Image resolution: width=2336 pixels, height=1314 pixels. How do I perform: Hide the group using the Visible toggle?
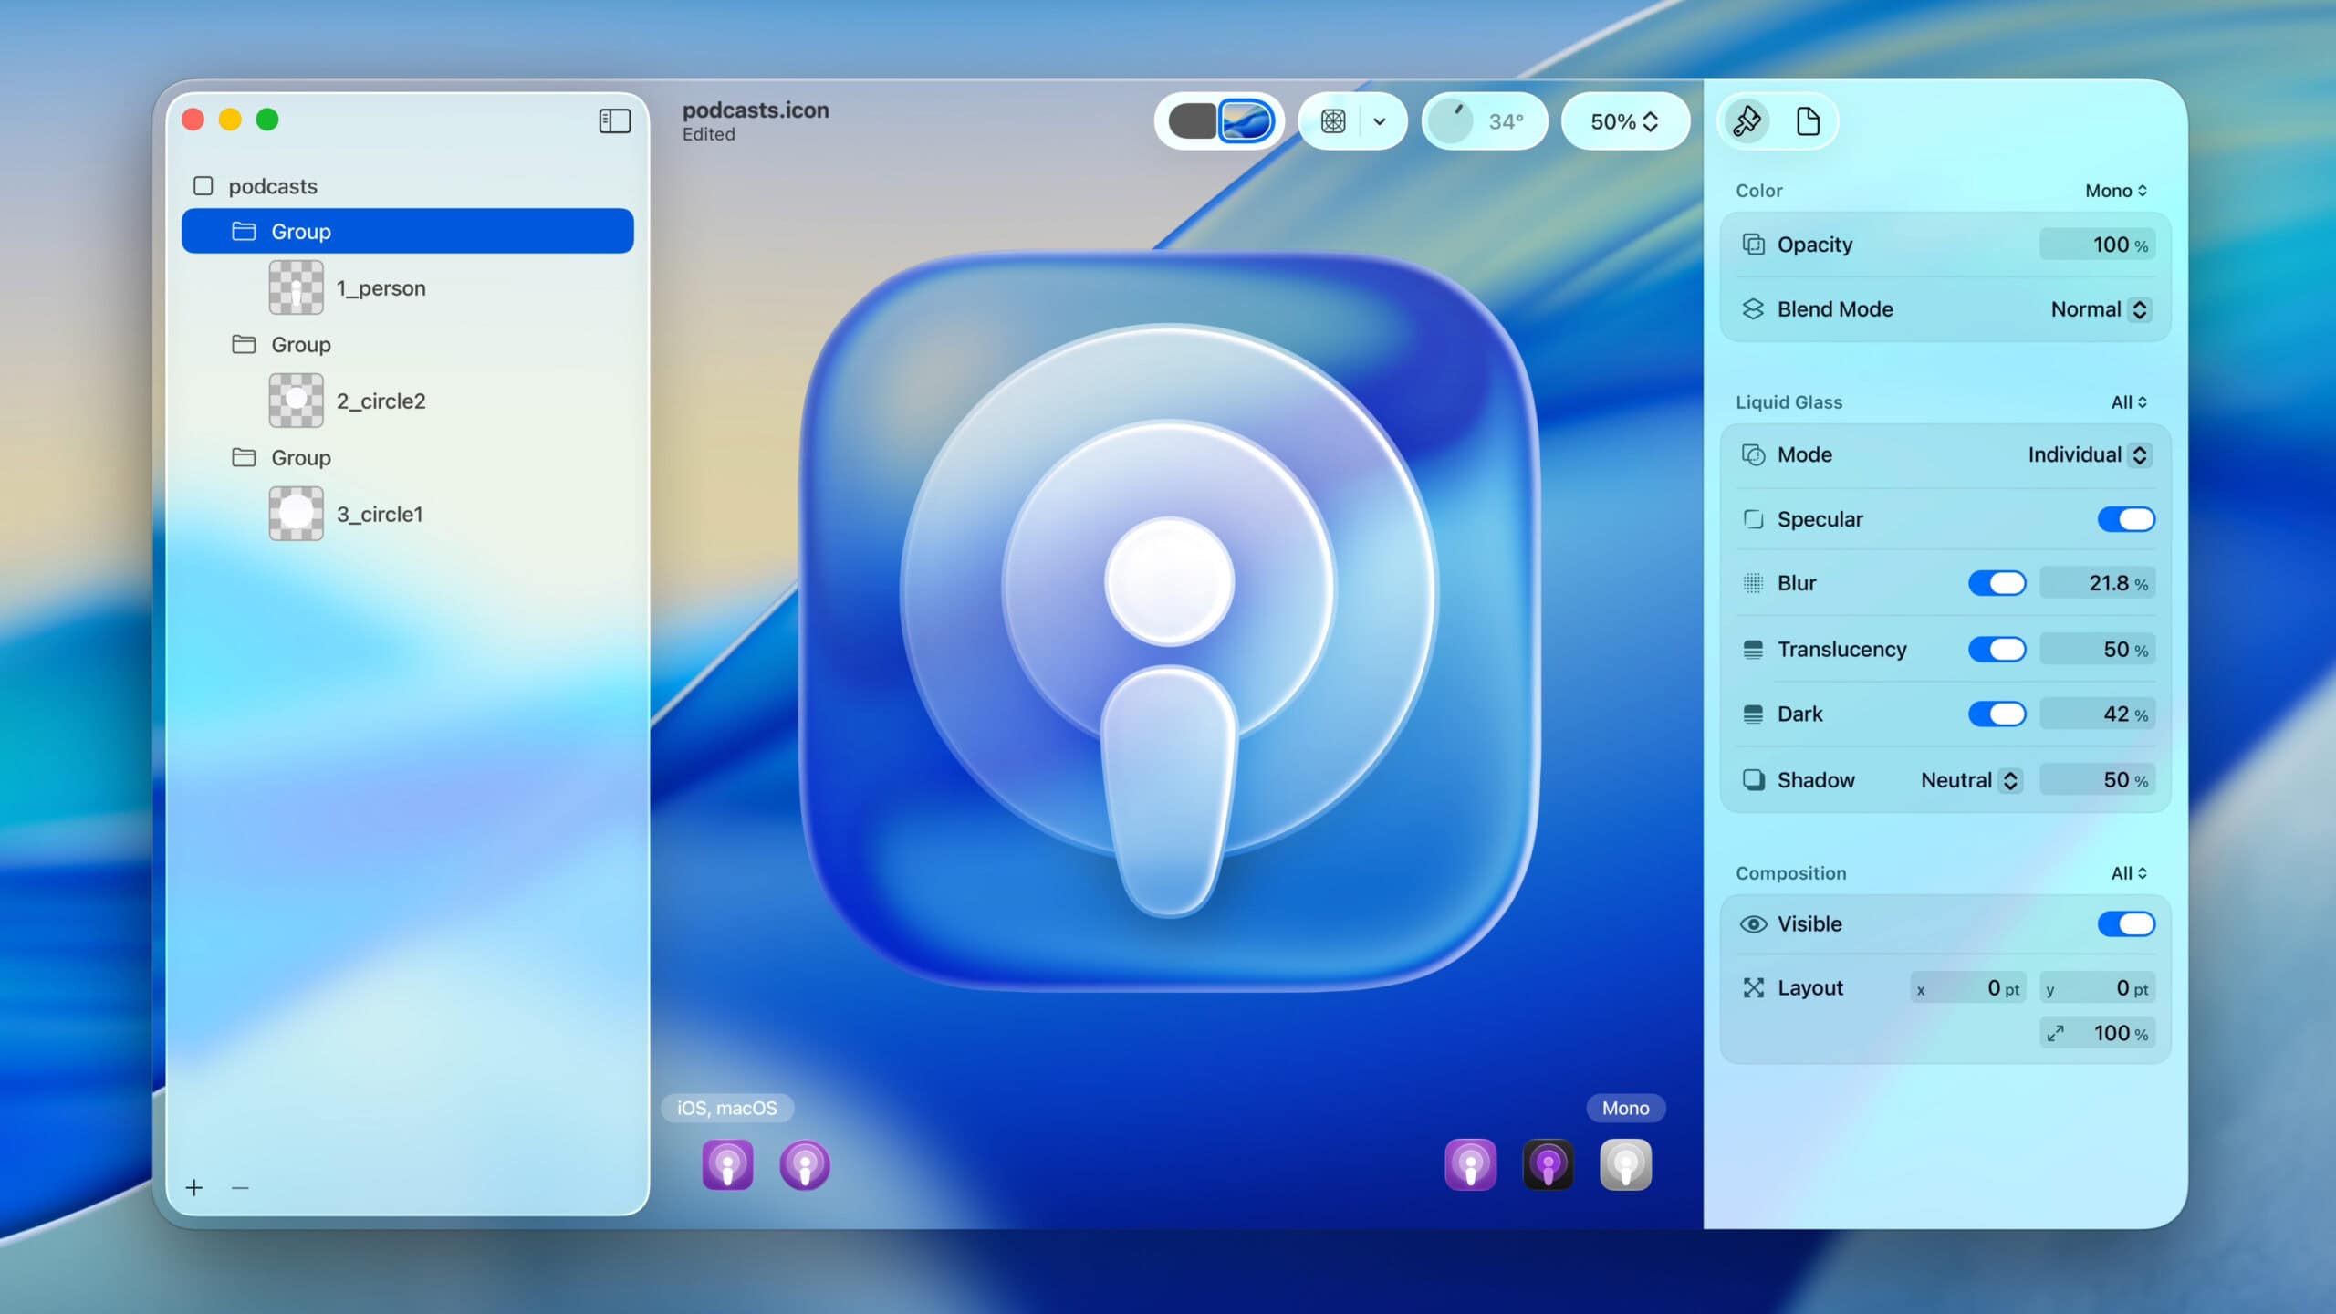pos(2126,923)
